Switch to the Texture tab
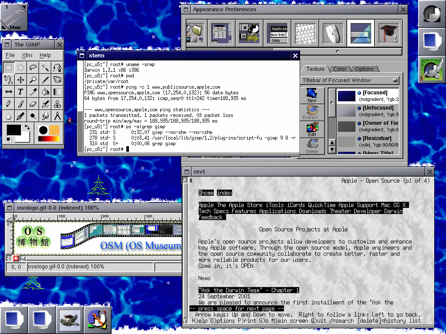Image resolution: width=446 pixels, height=334 pixels. [315, 69]
